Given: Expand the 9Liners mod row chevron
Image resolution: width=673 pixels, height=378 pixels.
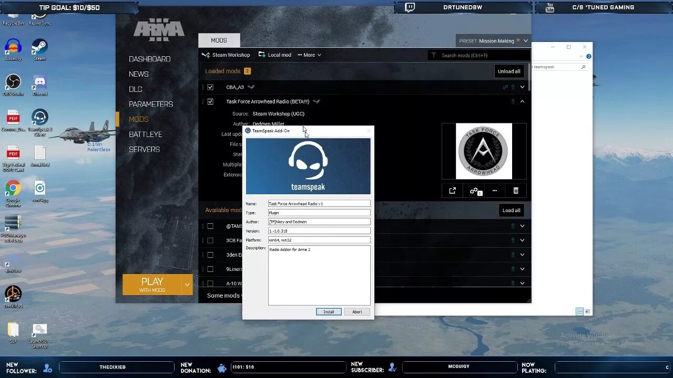Looking at the screenshot, I should pyautogui.click(x=522, y=269).
